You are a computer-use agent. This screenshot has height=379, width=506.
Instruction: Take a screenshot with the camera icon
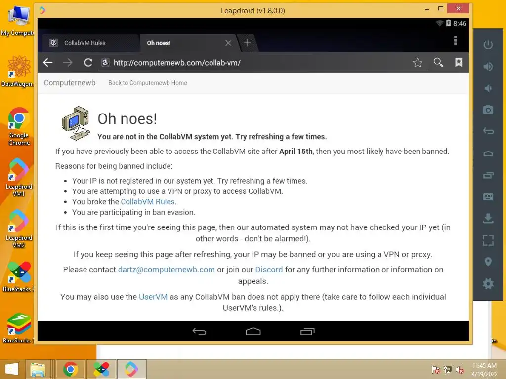pos(488,110)
